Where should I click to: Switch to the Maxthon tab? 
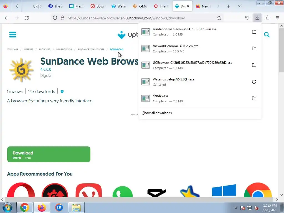[77, 6]
